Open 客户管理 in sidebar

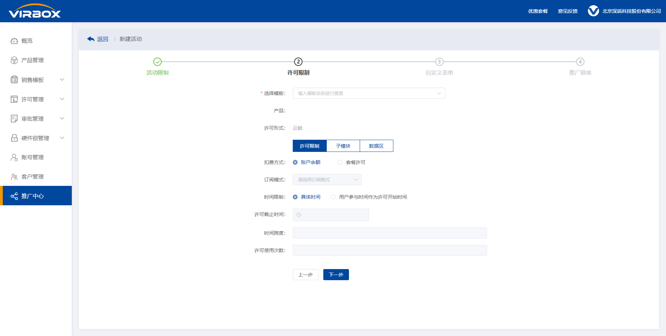tap(36, 177)
